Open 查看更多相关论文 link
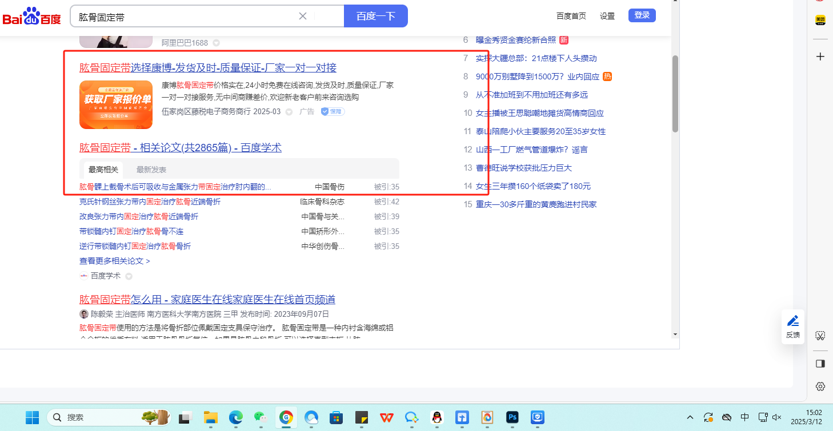This screenshot has width=833, height=431. tap(114, 261)
